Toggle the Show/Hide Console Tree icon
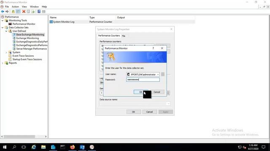 pos(18,11)
